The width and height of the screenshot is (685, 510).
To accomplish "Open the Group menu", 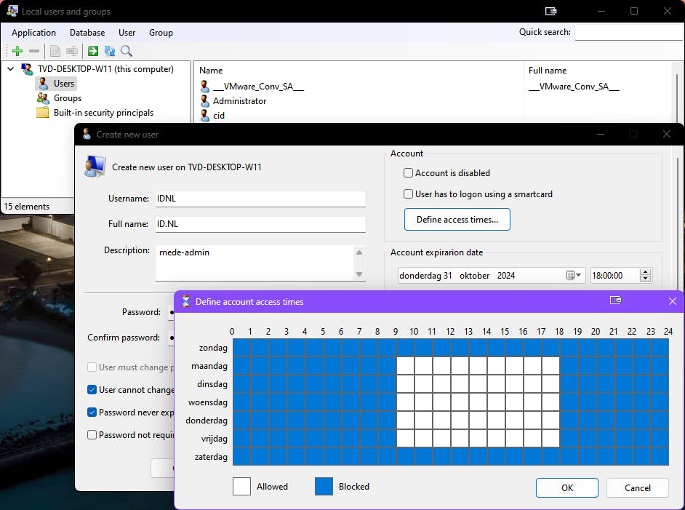I will point(161,33).
